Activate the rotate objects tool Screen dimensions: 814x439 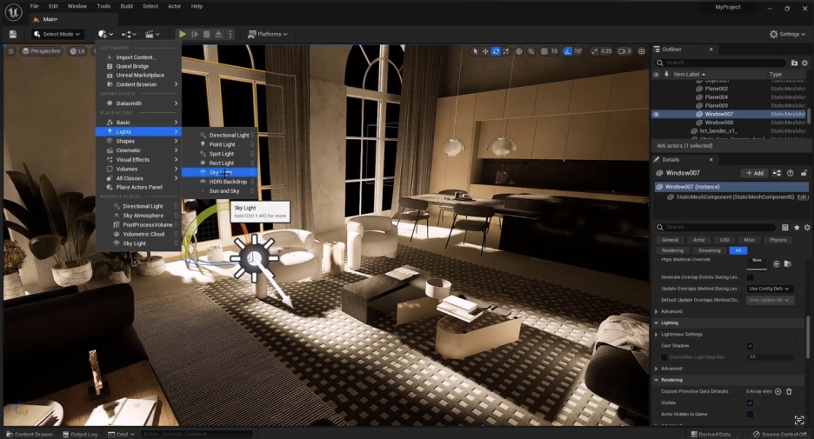(496, 50)
